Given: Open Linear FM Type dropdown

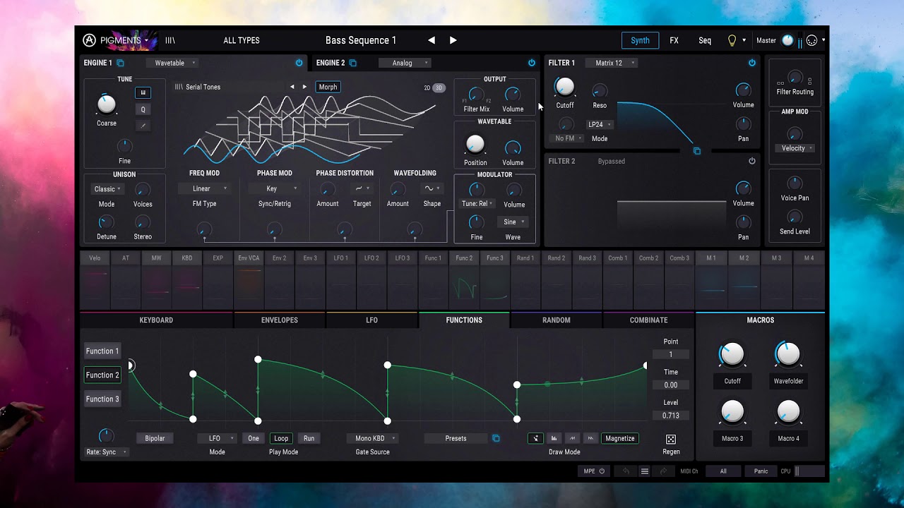Looking at the screenshot, I should (x=204, y=188).
